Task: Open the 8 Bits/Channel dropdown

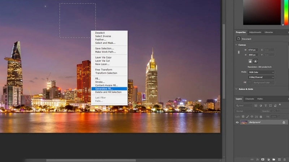Action: pyautogui.click(x=261, y=77)
